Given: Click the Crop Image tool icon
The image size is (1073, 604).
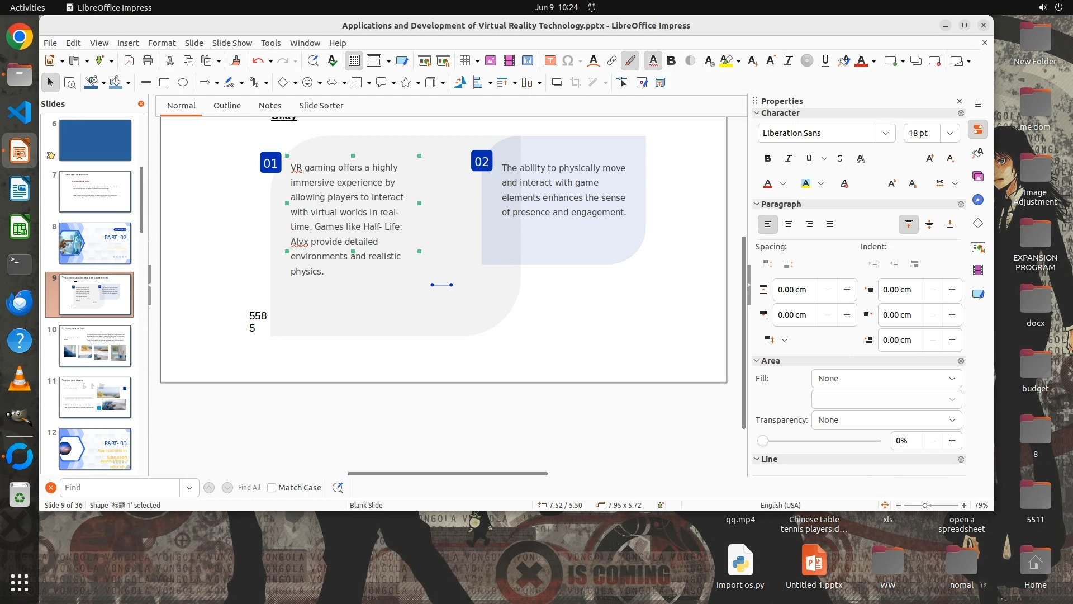Looking at the screenshot, I should click(576, 83).
